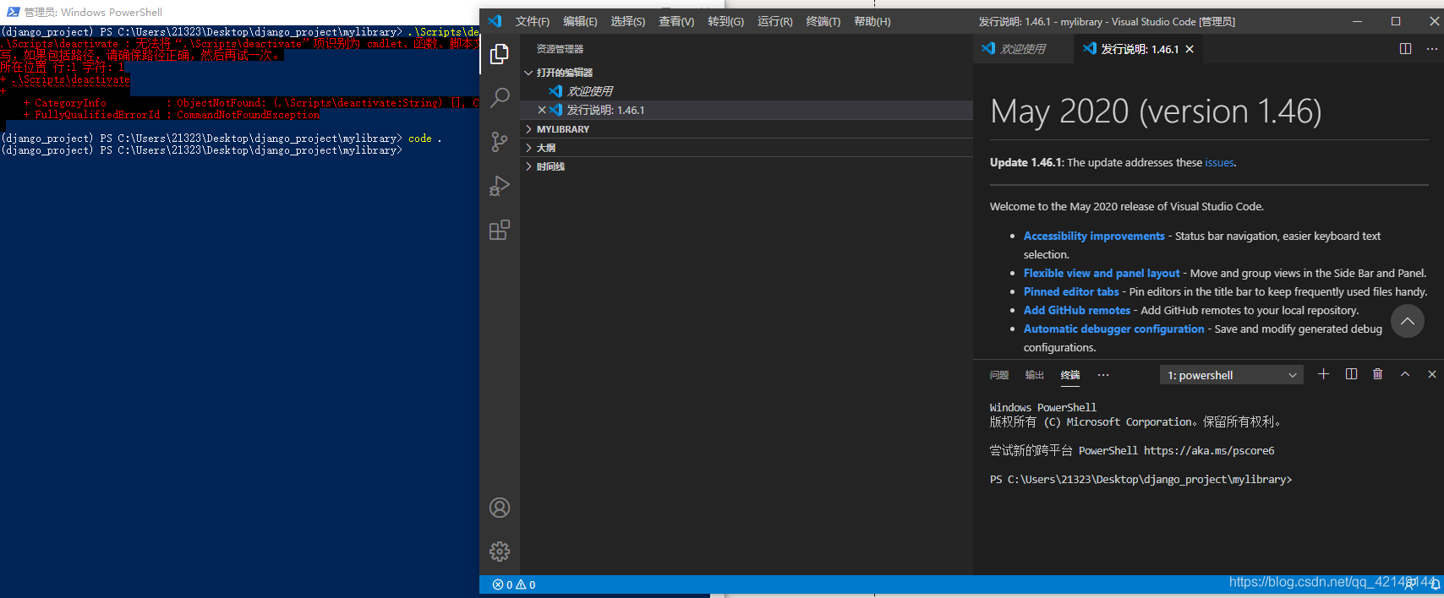Open the Explorer view in activity bar
The image size is (1444, 598).
click(x=500, y=54)
